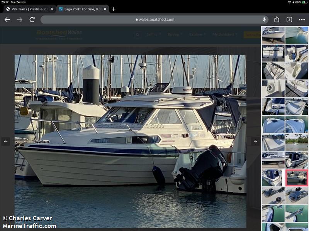Show the previous boat photo
This screenshot has height=231, width=309.
5,142
